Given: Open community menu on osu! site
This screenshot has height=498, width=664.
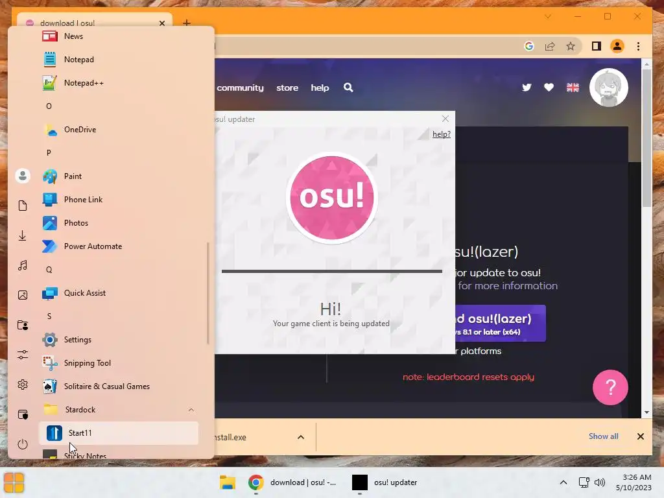Looking at the screenshot, I should click(x=240, y=88).
